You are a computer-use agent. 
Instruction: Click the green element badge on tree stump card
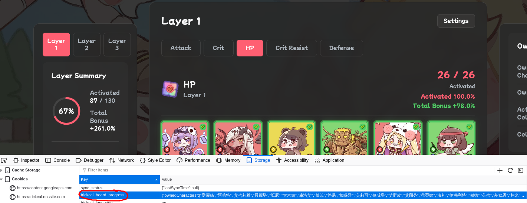click(x=327, y=150)
